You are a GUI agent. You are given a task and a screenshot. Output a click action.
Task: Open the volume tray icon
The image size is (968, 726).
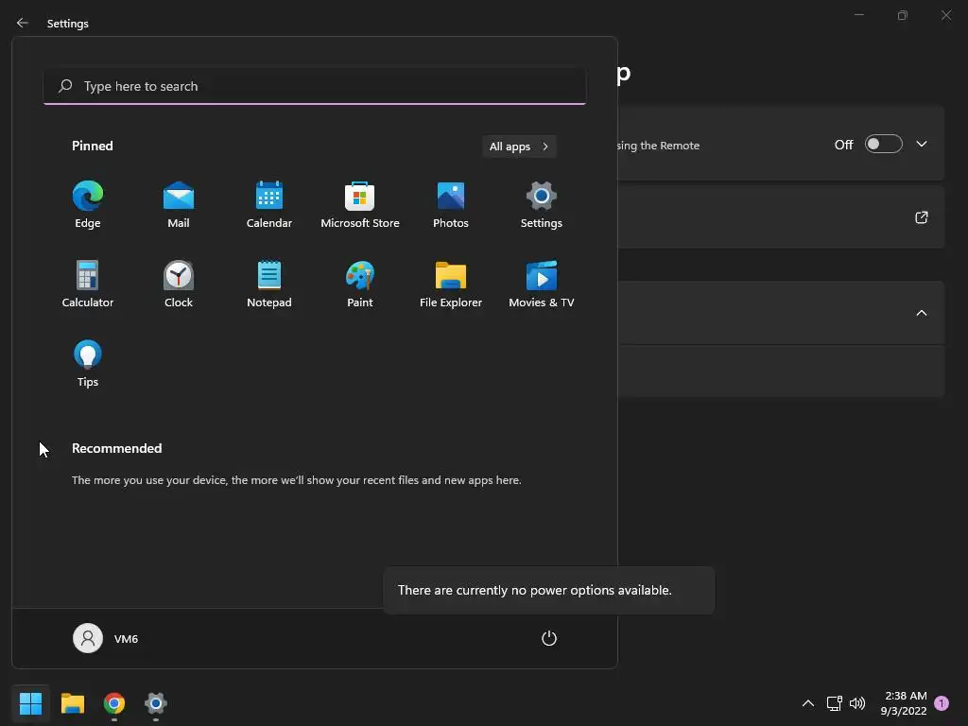point(857,703)
